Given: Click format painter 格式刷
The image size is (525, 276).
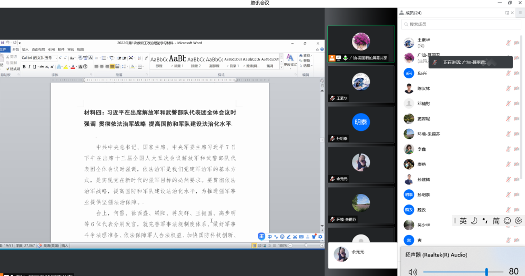Looking at the screenshot, I should click(x=13, y=69).
